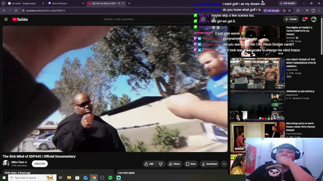Click the Windows taskbar search box
The height and width of the screenshot is (181, 323).
(x=32, y=178)
